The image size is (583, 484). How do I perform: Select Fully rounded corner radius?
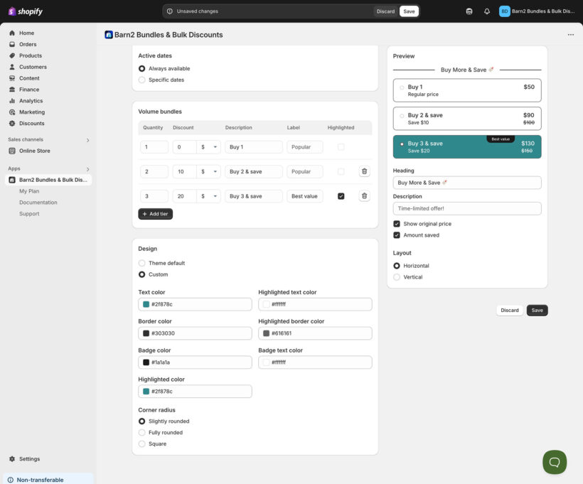coord(142,433)
